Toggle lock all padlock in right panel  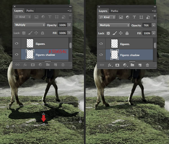pyautogui.click(x=127, y=33)
